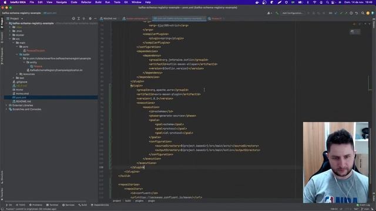This screenshot has width=376, height=211.
Task: Click the Project vertical sidebar tab
Action: point(2,23)
